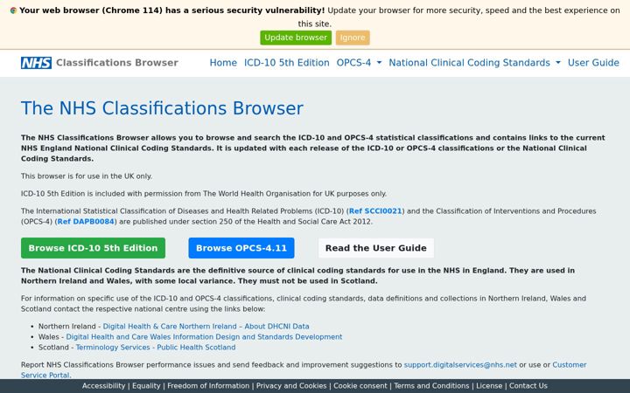630x393 pixels.
Task: Open Equality footer link
Action: [x=146, y=386]
